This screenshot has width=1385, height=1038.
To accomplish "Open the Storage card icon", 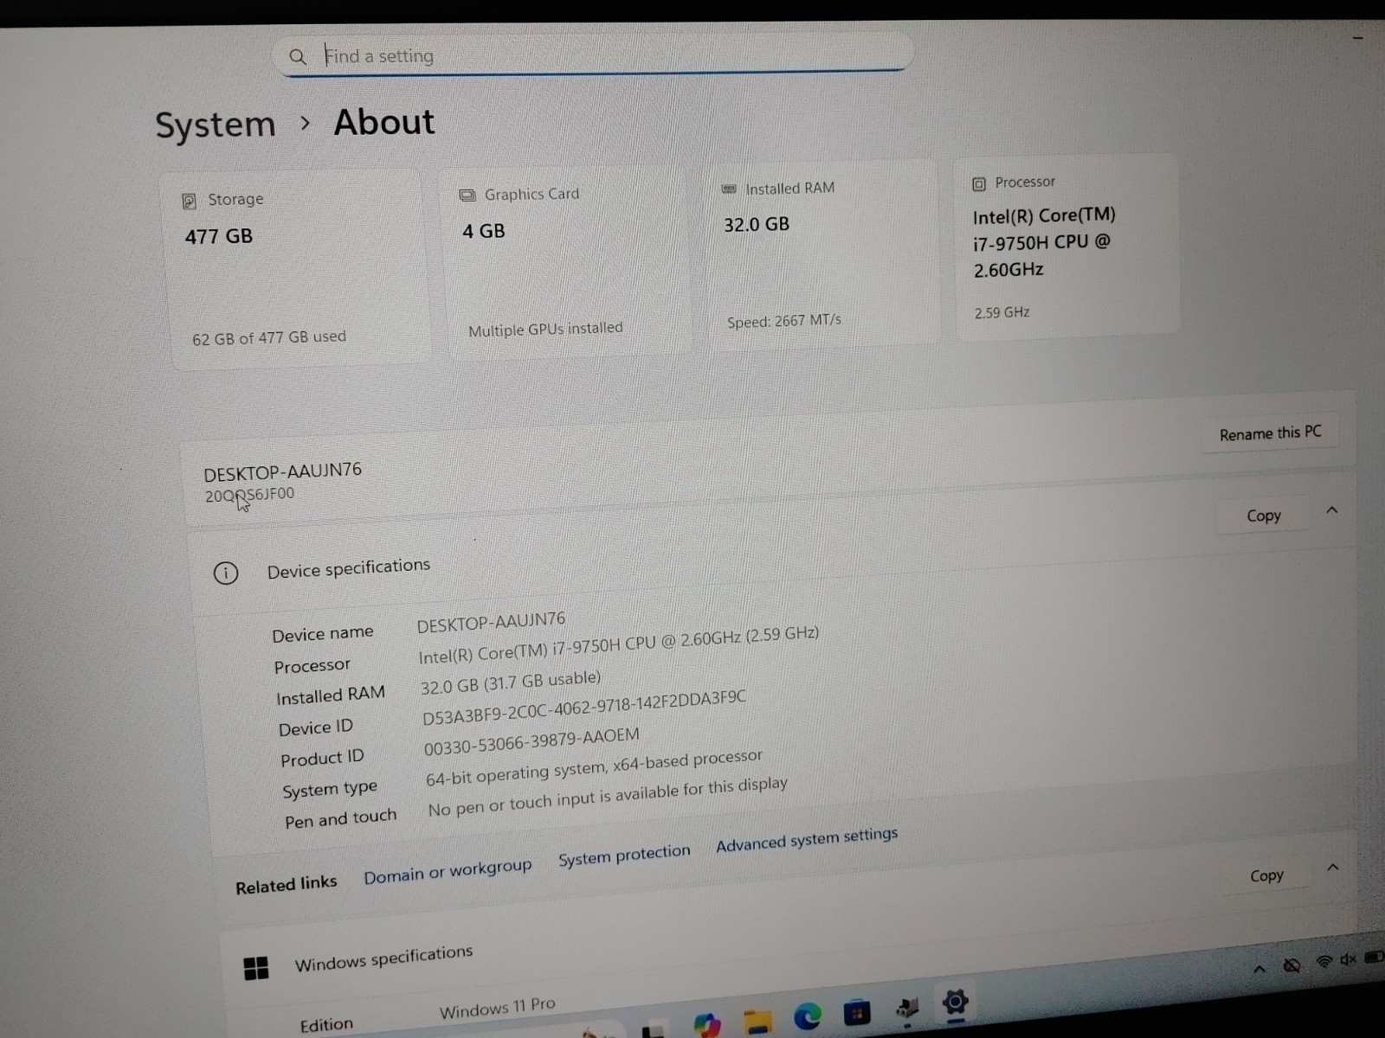I will tap(189, 202).
